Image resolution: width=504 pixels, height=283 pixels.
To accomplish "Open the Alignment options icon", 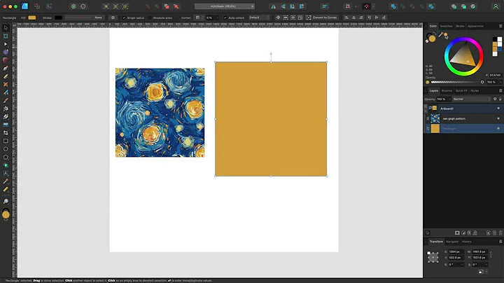I will [x=325, y=6].
